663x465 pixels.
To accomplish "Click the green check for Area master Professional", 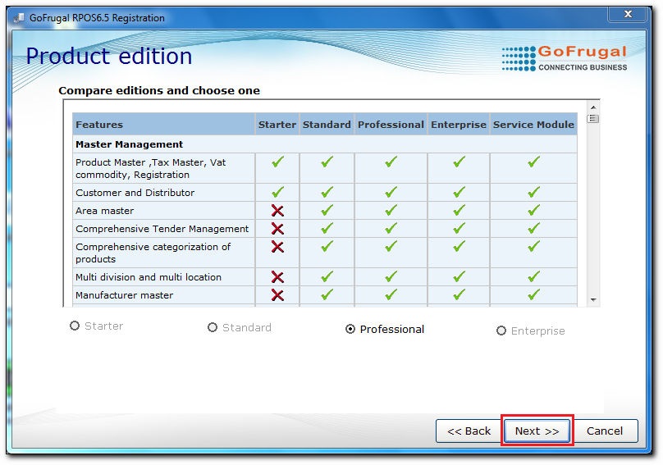I will click(x=391, y=210).
